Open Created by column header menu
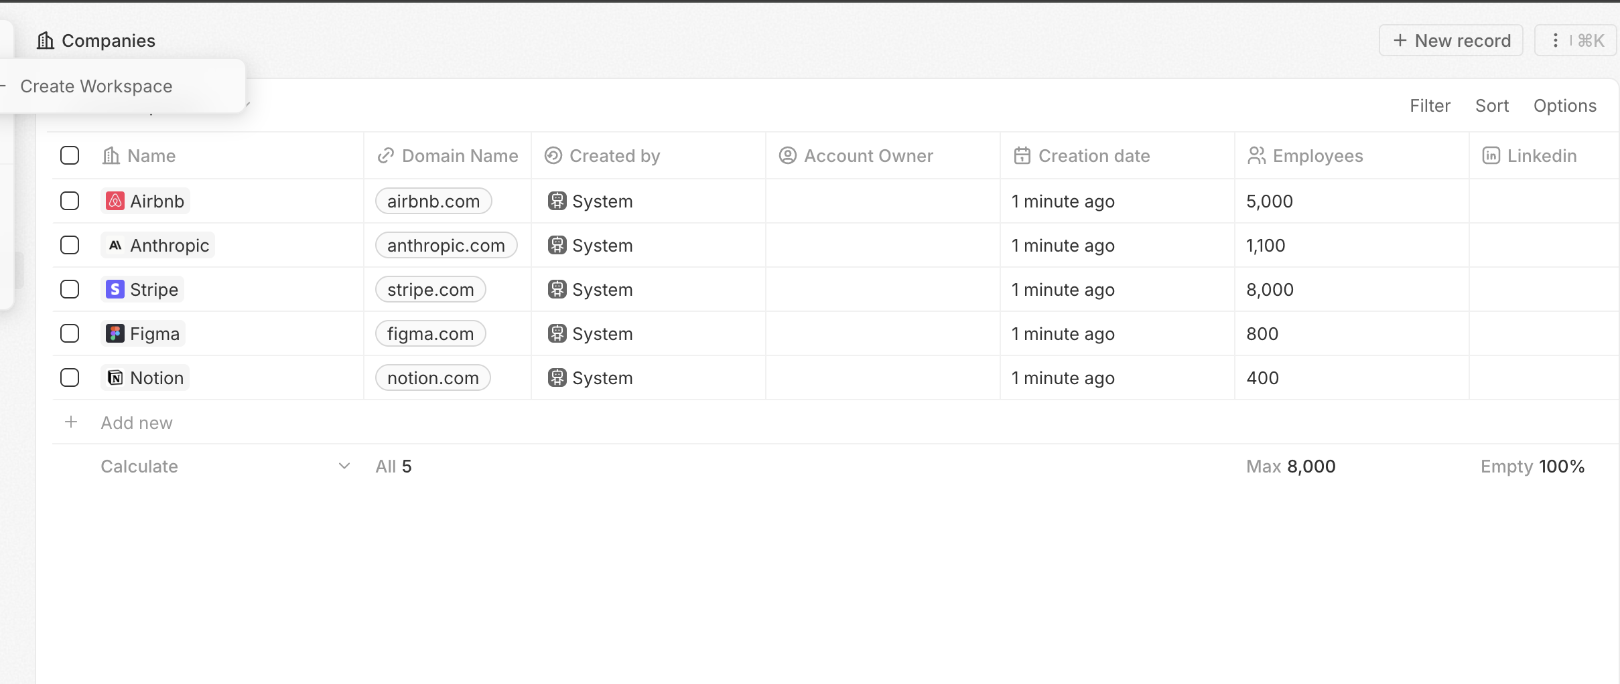 (649, 155)
